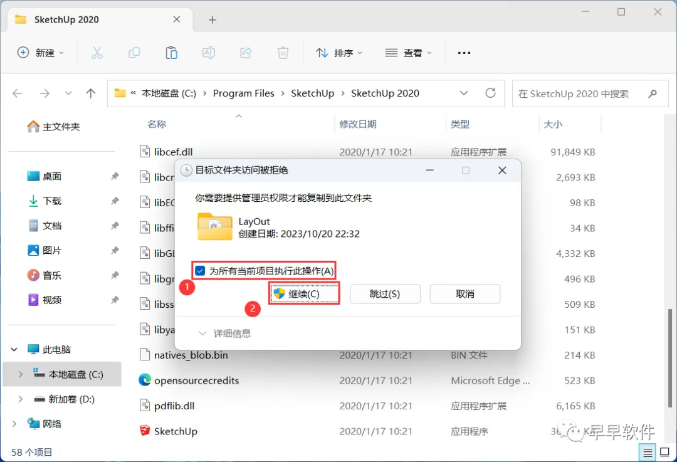Go up one folder level
677x462 pixels.
click(91, 93)
